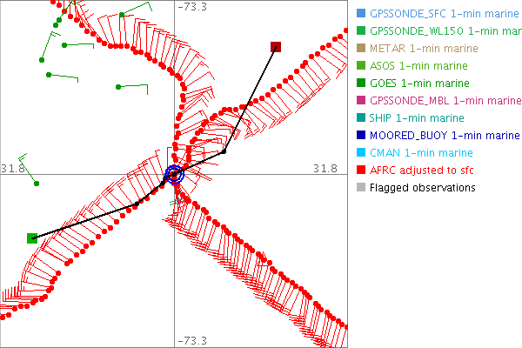Click the GPSSONDE_WL150 green legend swatch
The height and width of the screenshot is (348, 522).
359,30
